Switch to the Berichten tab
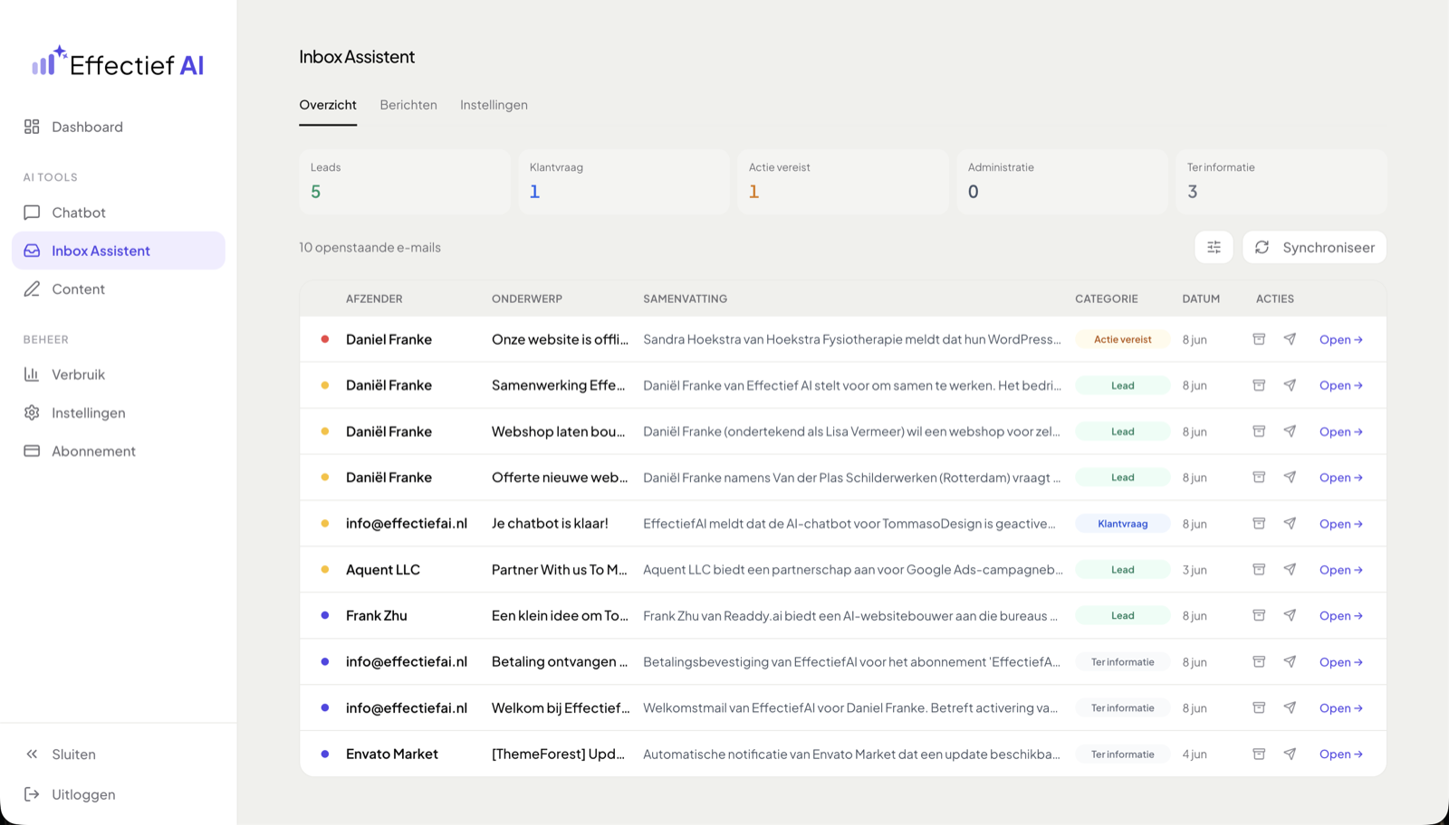The image size is (1449, 825). [x=408, y=105]
